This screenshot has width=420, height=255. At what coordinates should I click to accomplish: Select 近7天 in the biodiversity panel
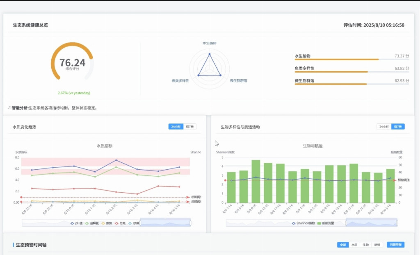(x=398, y=127)
